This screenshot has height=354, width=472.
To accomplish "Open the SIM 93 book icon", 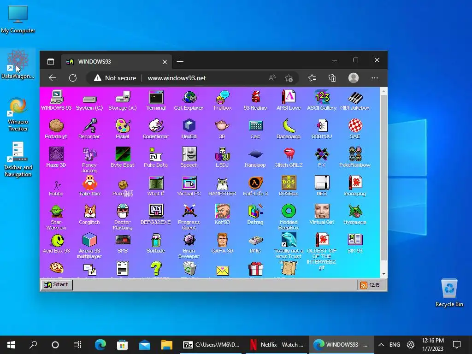I will point(355,243).
